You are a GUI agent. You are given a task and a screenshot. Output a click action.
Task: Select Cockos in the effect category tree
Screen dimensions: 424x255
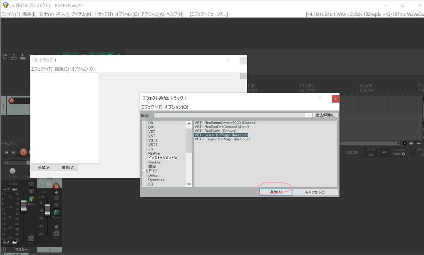154,162
